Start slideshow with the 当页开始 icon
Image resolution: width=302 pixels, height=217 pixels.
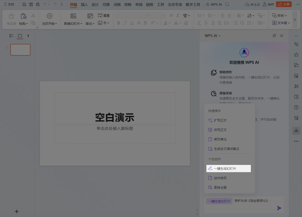49,15
